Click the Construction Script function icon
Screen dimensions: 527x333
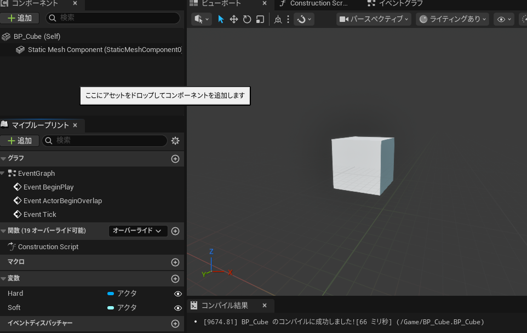(x=12, y=246)
